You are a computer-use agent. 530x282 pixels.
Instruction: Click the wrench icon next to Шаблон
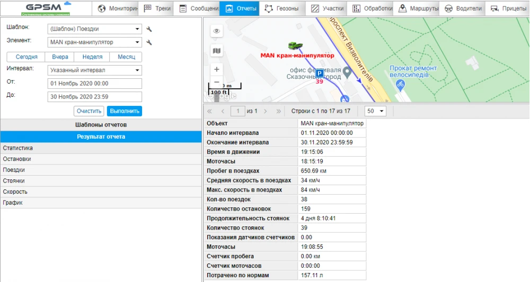[x=149, y=29]
